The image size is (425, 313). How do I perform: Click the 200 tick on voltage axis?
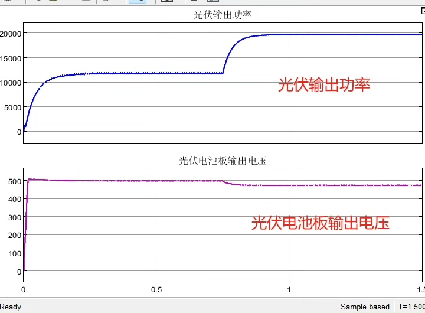[x=15, y=235]
